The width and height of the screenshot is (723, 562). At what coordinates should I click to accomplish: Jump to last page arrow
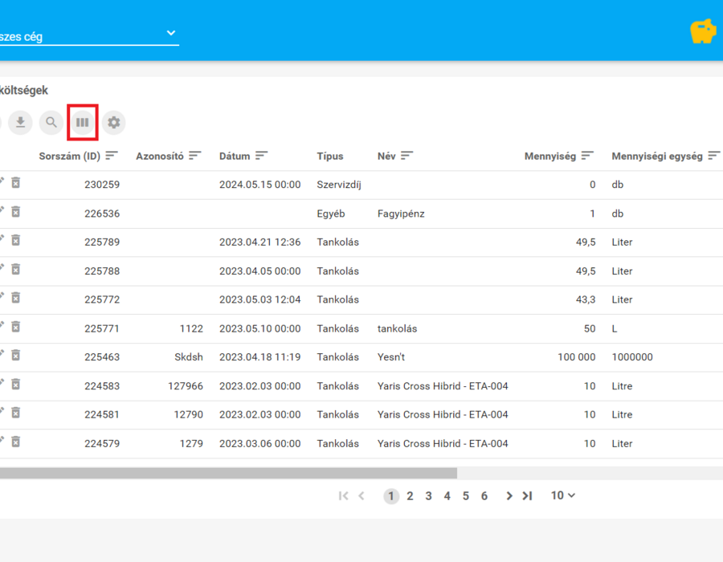[x=528, y=496]
